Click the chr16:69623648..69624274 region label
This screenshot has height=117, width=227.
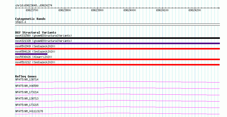coord(34,5)
